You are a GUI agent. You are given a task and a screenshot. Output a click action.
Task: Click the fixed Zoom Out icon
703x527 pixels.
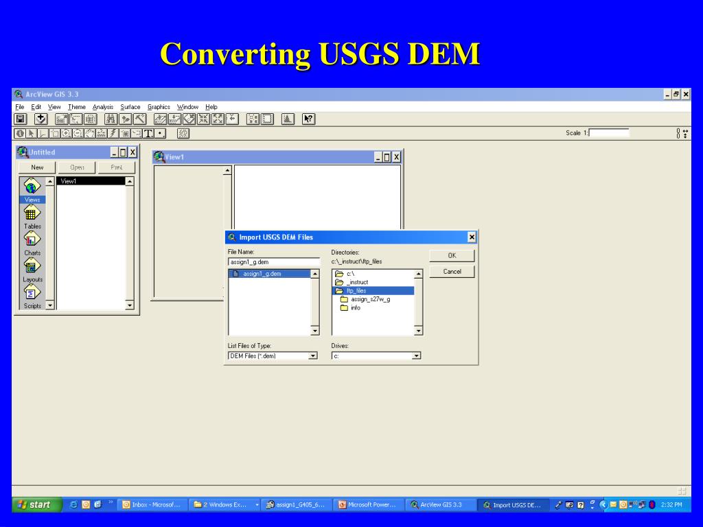pos(218,119)
